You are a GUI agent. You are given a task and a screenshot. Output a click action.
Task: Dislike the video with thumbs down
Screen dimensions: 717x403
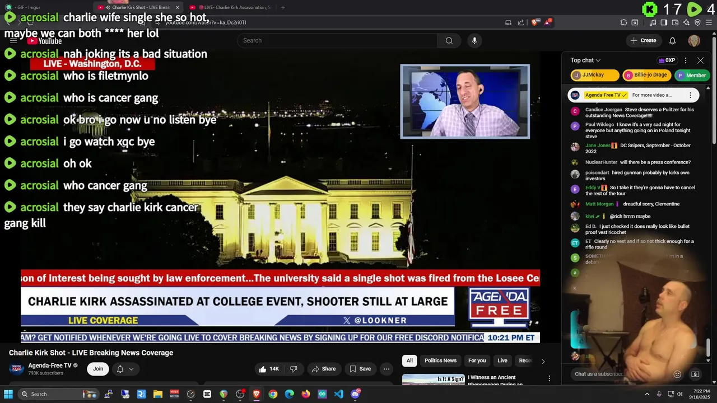pyautogui.click(x=294, y=369)
